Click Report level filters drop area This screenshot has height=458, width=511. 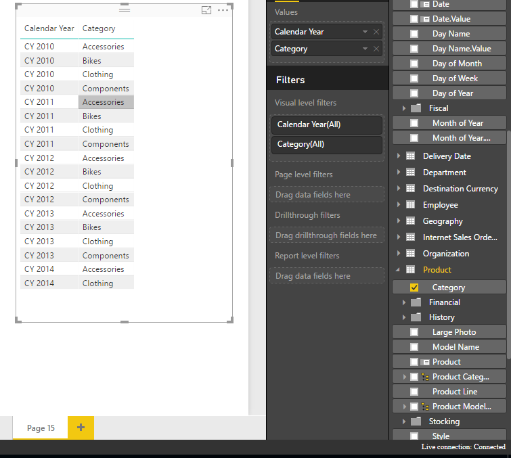tap(326, 276)
